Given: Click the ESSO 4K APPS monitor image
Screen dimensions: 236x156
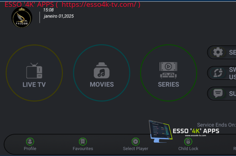Looking at the screenshot, I should [160, 131].
